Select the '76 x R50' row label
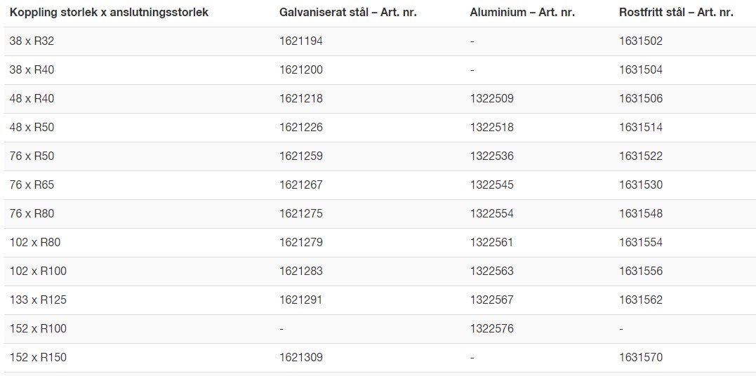Viewport: 756px width, 376px height. click(32, 156)
